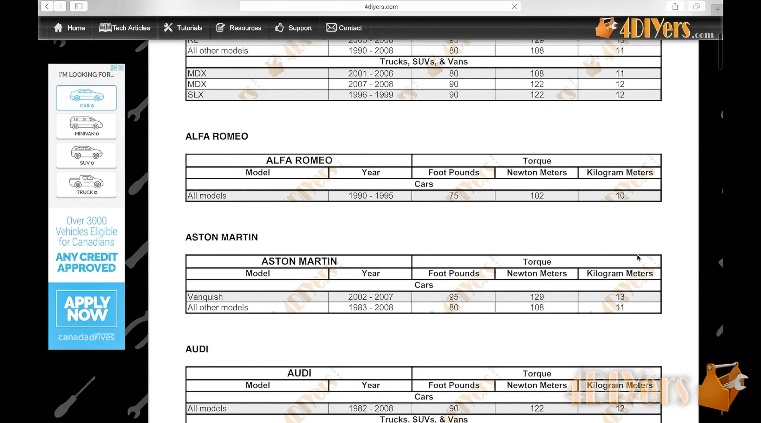Open the tab overview icon
Screen dimensions: 761x423
coord(696,6)
